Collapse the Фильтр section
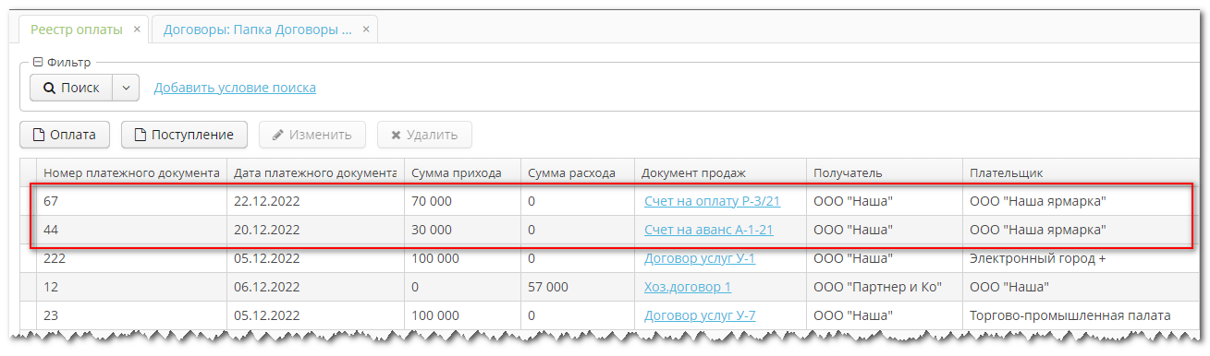 tap(38, 63)
